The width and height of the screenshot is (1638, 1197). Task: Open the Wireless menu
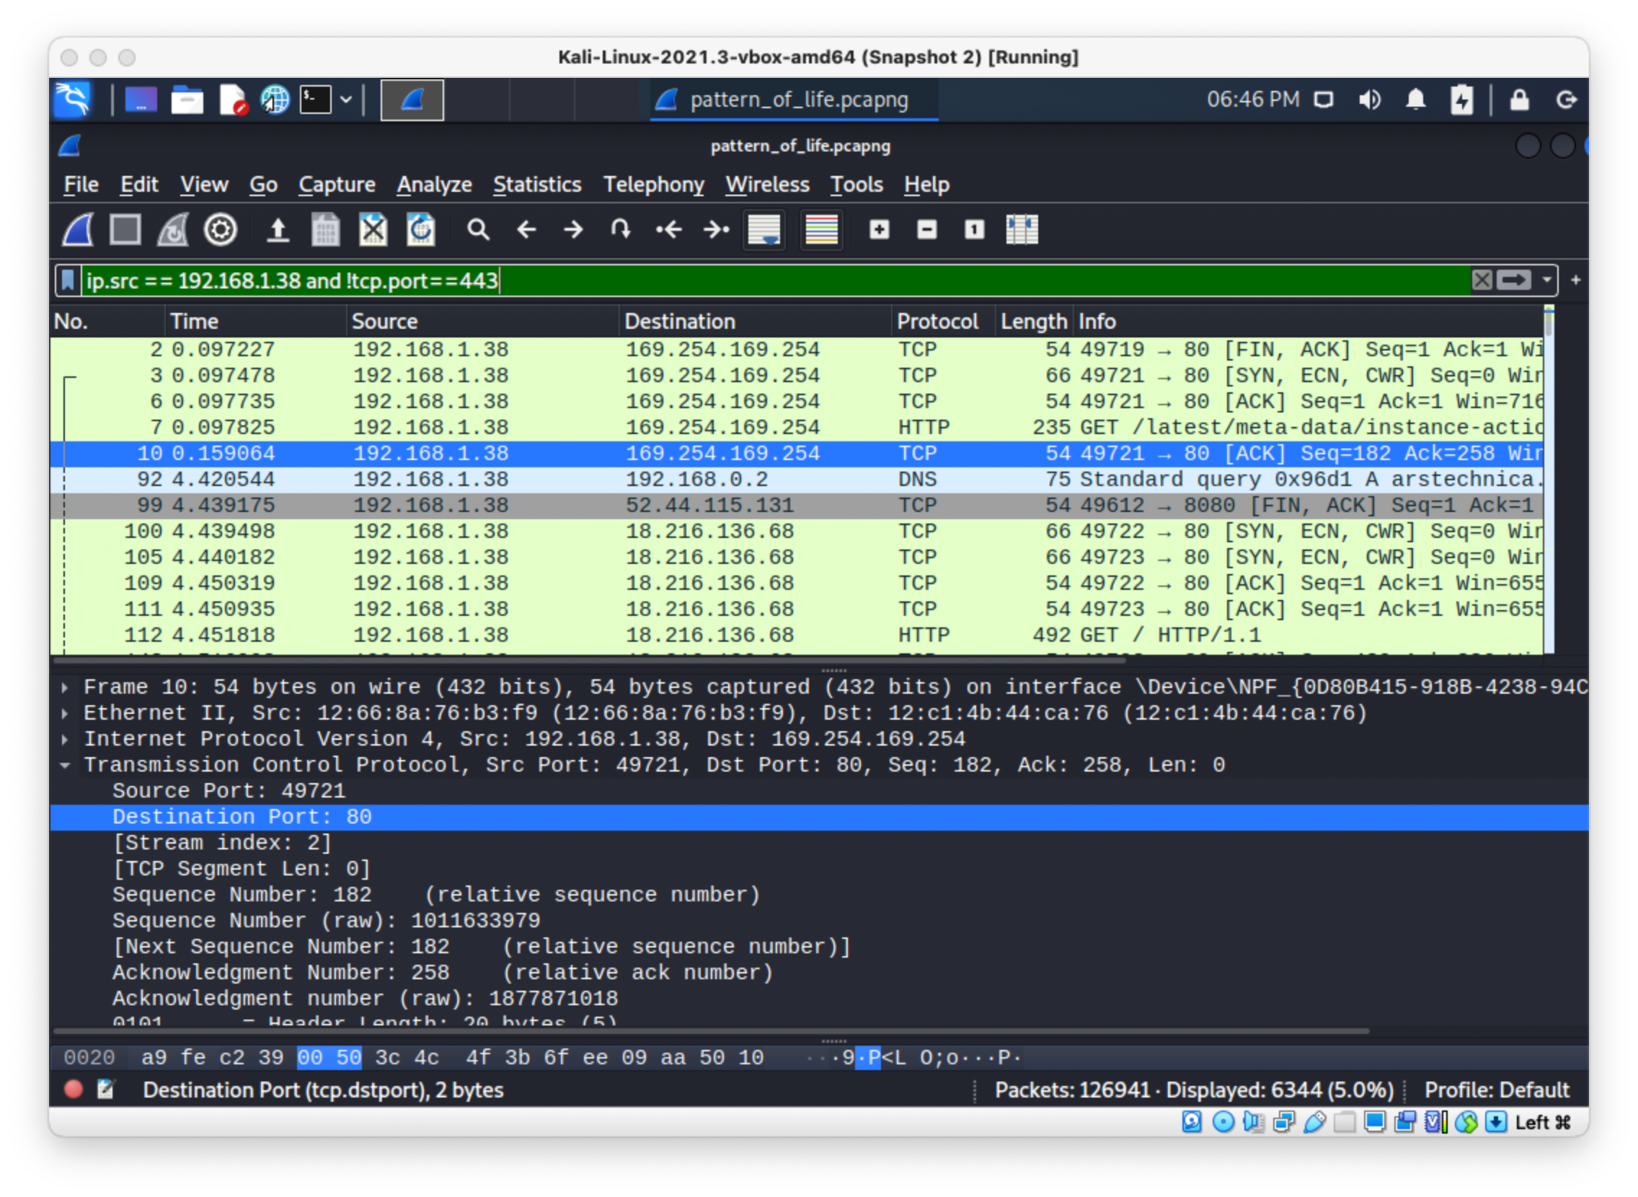pyautogui.click(x=768, y=185)
